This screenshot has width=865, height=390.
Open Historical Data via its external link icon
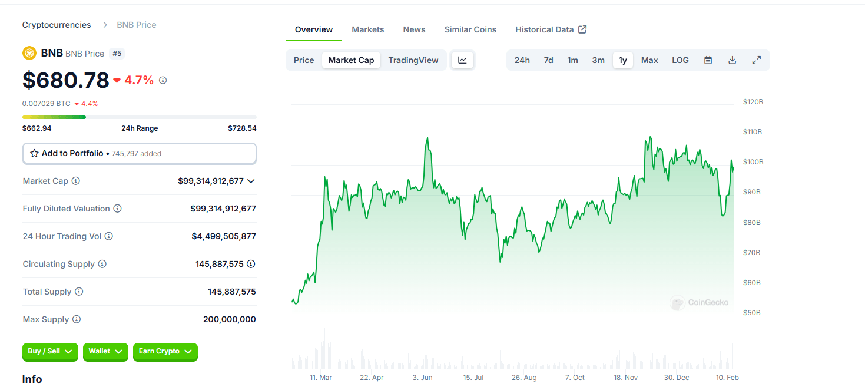(582, 29)
